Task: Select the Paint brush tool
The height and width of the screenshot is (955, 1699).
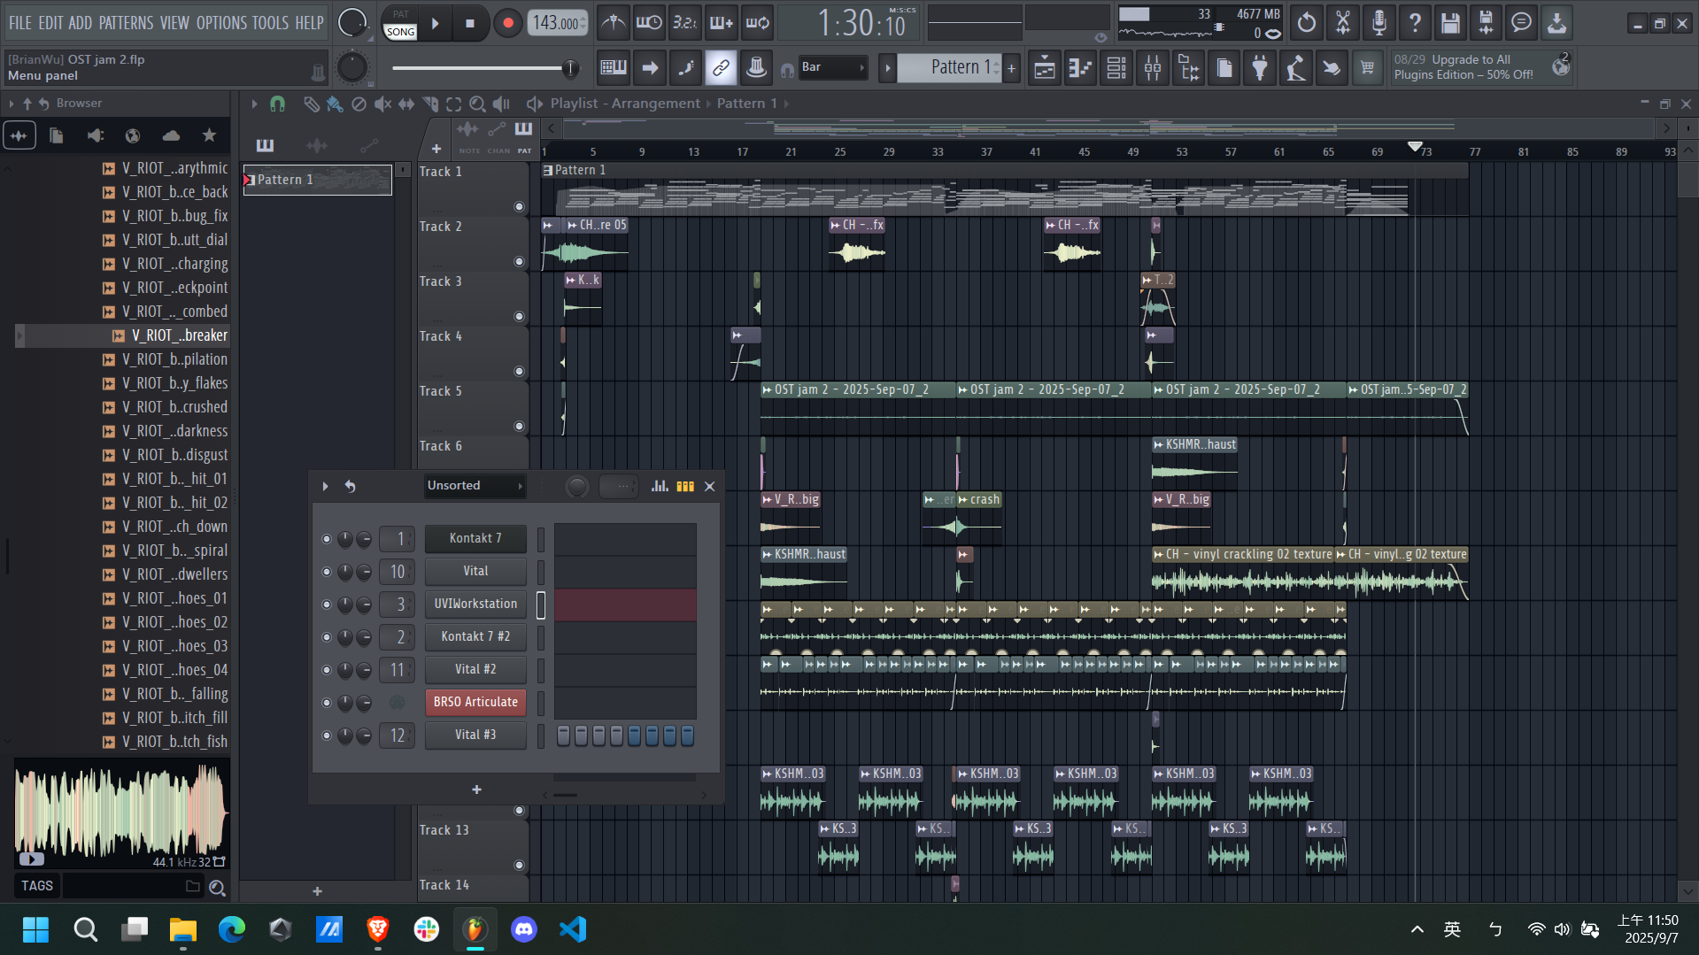Action: [334, 104]
